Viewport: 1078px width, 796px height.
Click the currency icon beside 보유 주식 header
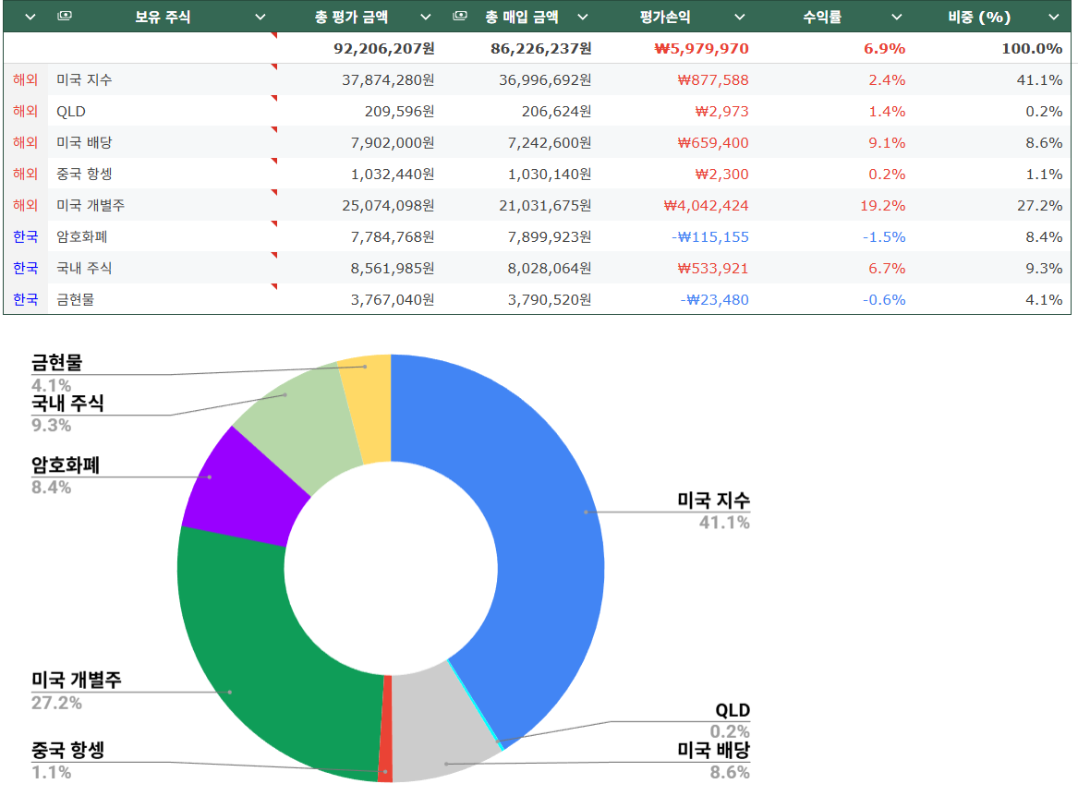65,16
